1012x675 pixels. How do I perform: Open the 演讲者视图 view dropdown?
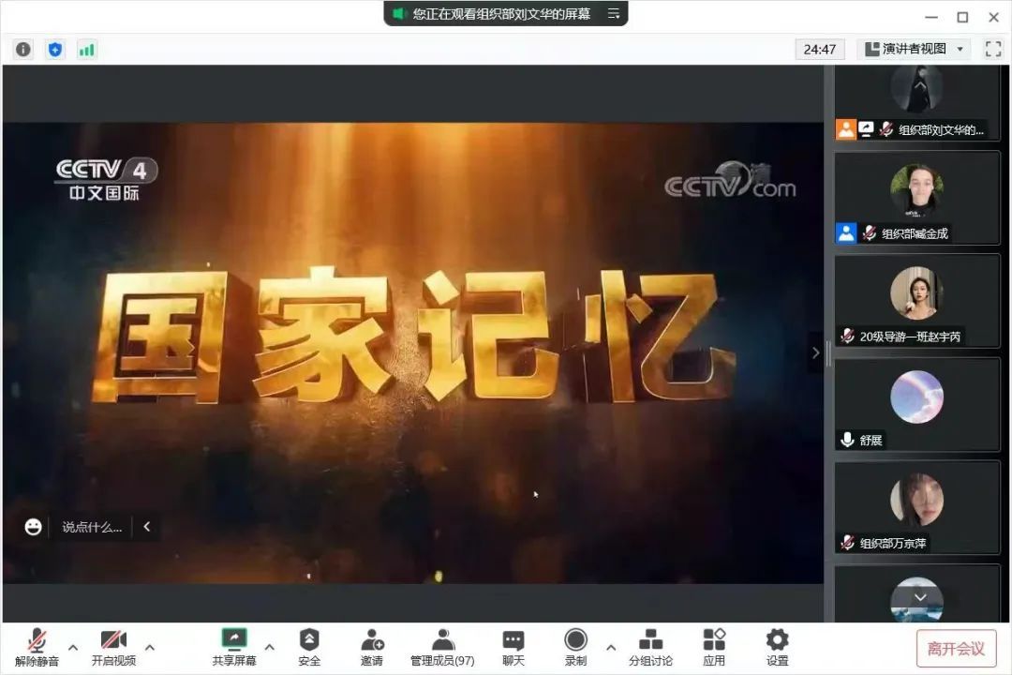[x=914, y=49]
